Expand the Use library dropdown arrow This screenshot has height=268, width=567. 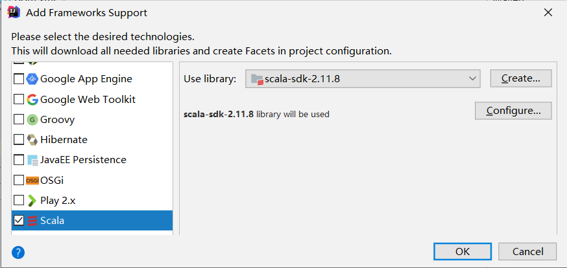tap(472, 79)
